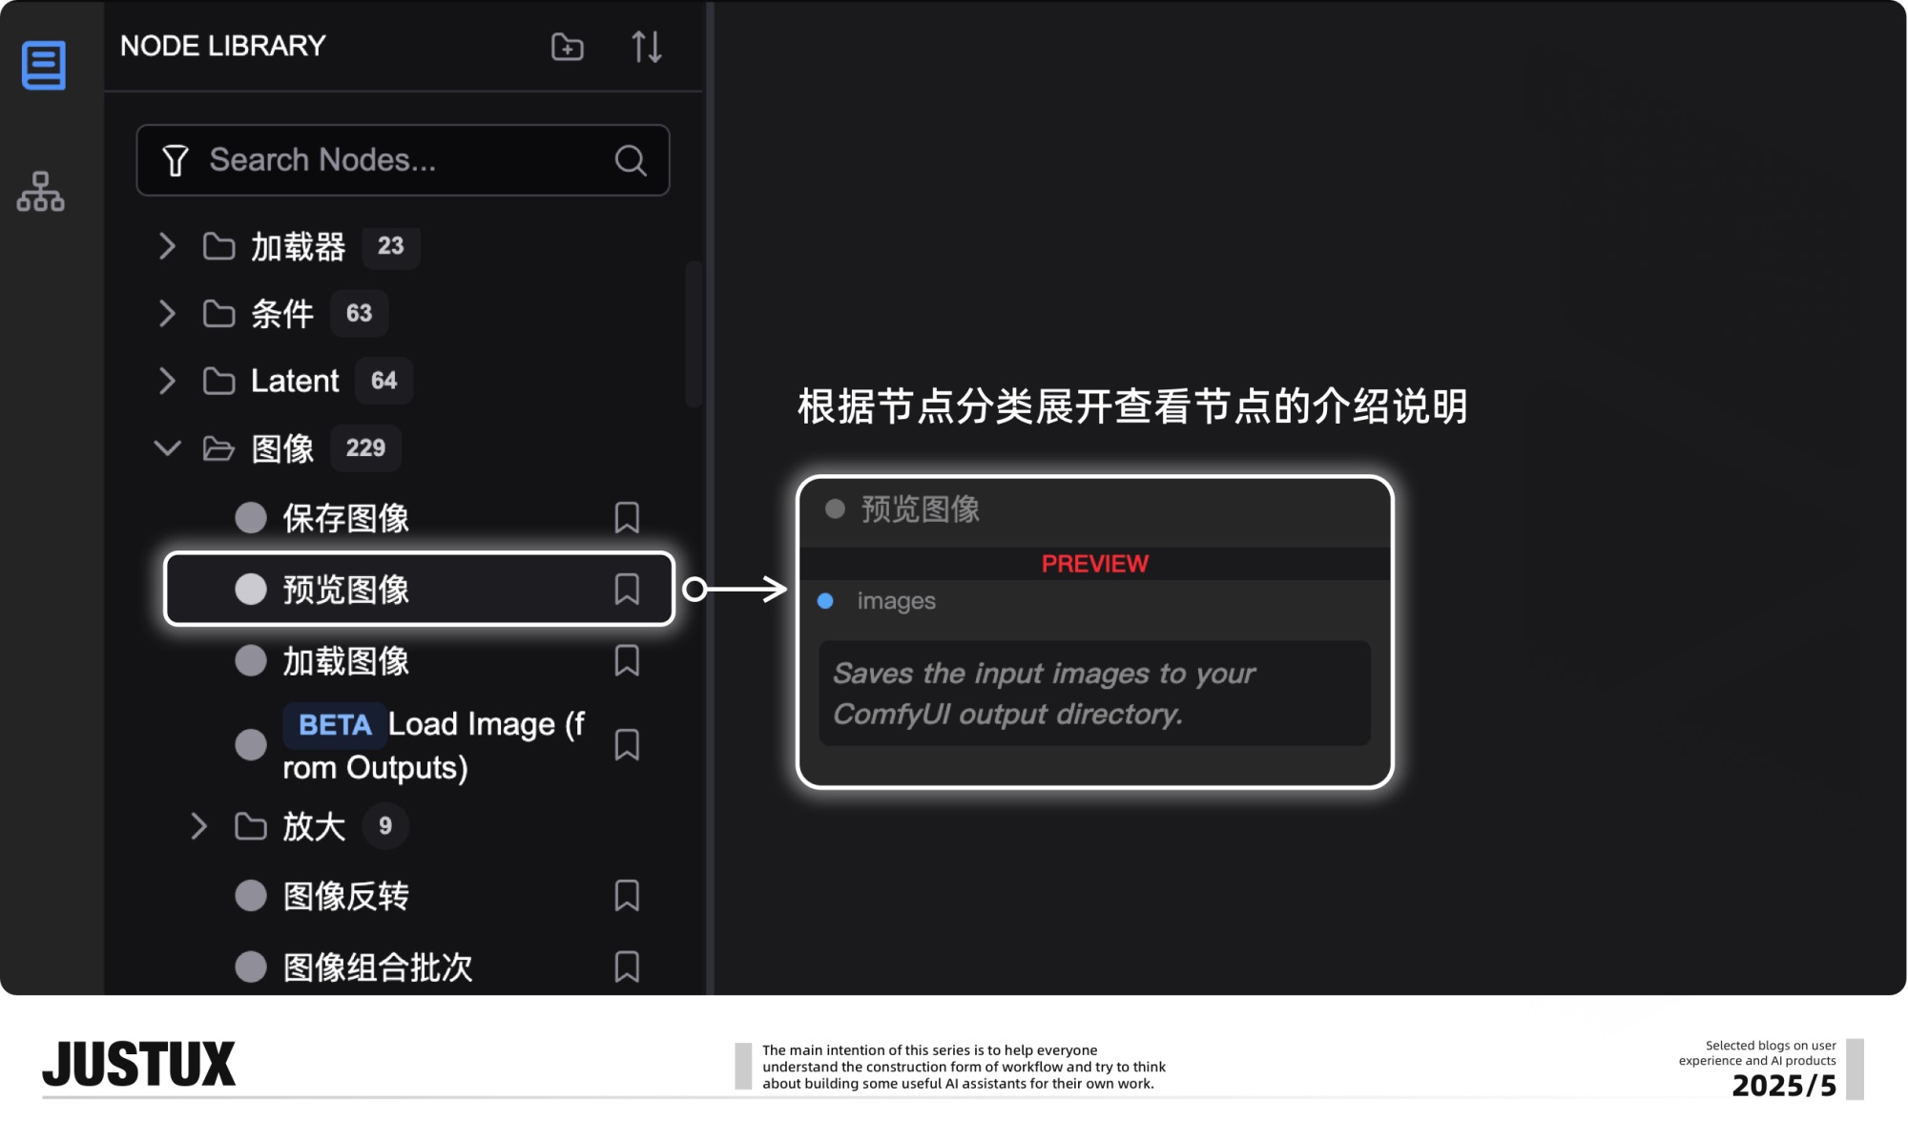Collapse the 图像 category
1908x1142 pixels.
tap(168, 448)
